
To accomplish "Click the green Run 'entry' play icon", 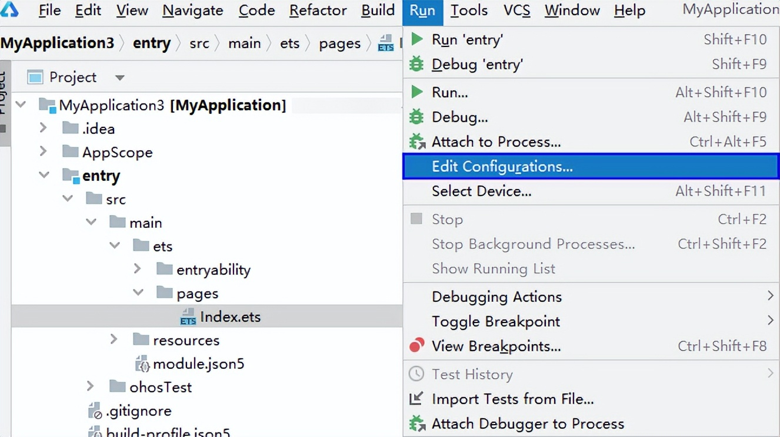I will click(416, 39).
